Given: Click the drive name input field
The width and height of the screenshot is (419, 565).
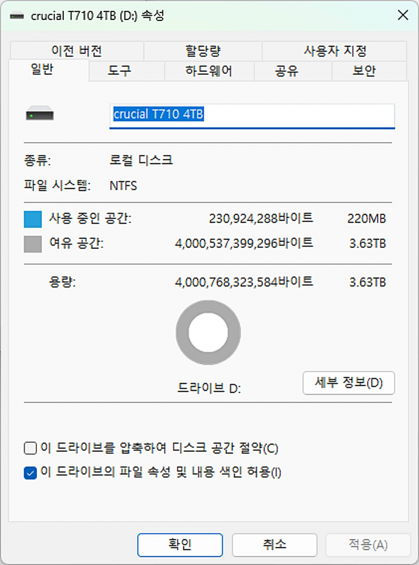Looking at the screenshot, I should click(x=252, y=116).
